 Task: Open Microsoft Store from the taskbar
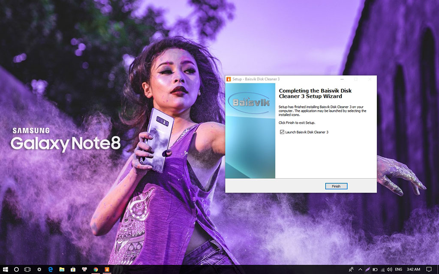click(x=73, y=270)
